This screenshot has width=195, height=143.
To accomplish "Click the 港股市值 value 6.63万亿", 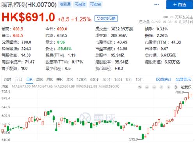I will [x=172, y=62].
